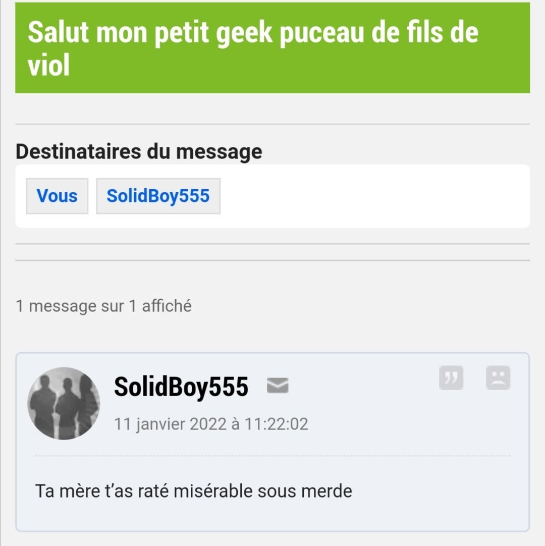This screenshot has width=545, height=546.
Task: Click the quote icon on SolidBoy555's message
Action: pyautogui.click(x=451, y=378)
